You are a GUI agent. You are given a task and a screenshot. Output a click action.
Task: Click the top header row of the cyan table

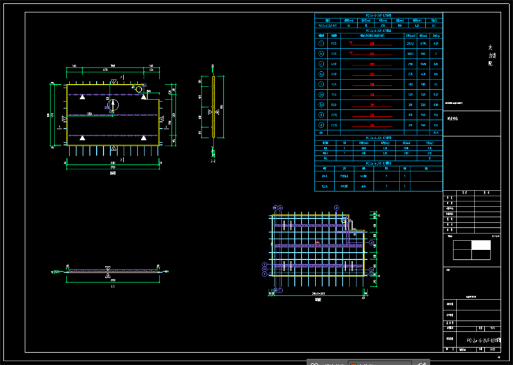coord(378,15)
